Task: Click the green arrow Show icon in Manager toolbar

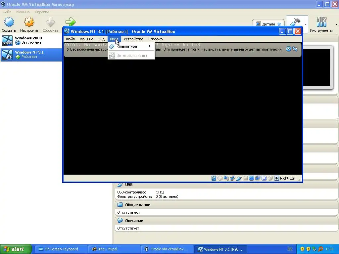Action: tap(71, 21)
